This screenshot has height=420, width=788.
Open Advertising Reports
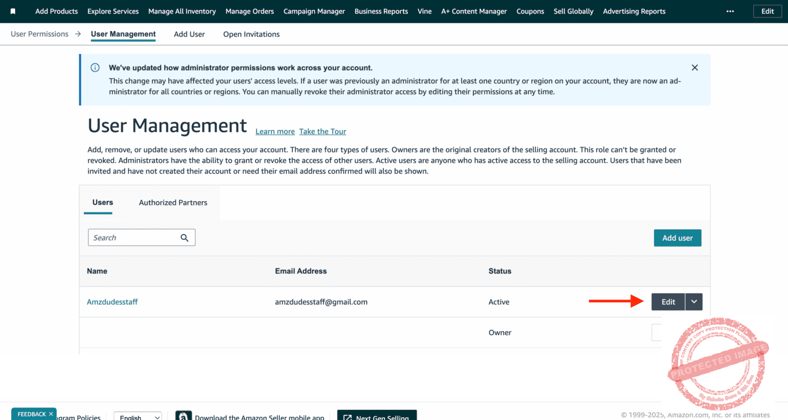click(634, 11)
